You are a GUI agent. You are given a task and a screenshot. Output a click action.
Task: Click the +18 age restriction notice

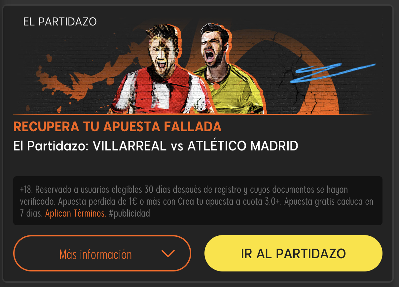26,190
